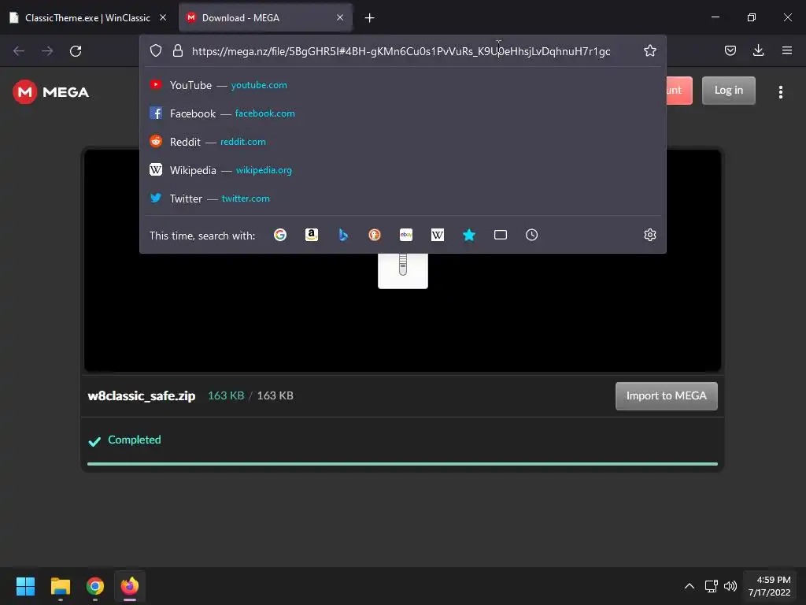Open clock showing 4:59 PM
The image size is (806, 605).
770,586
